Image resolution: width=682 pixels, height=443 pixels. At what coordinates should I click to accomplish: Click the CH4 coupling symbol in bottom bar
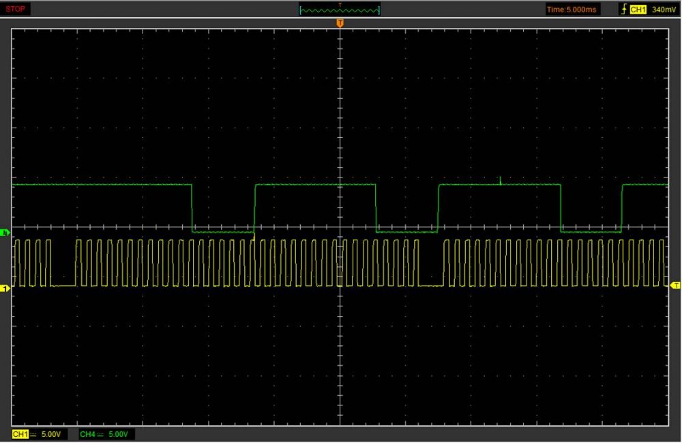coord(100,434)
